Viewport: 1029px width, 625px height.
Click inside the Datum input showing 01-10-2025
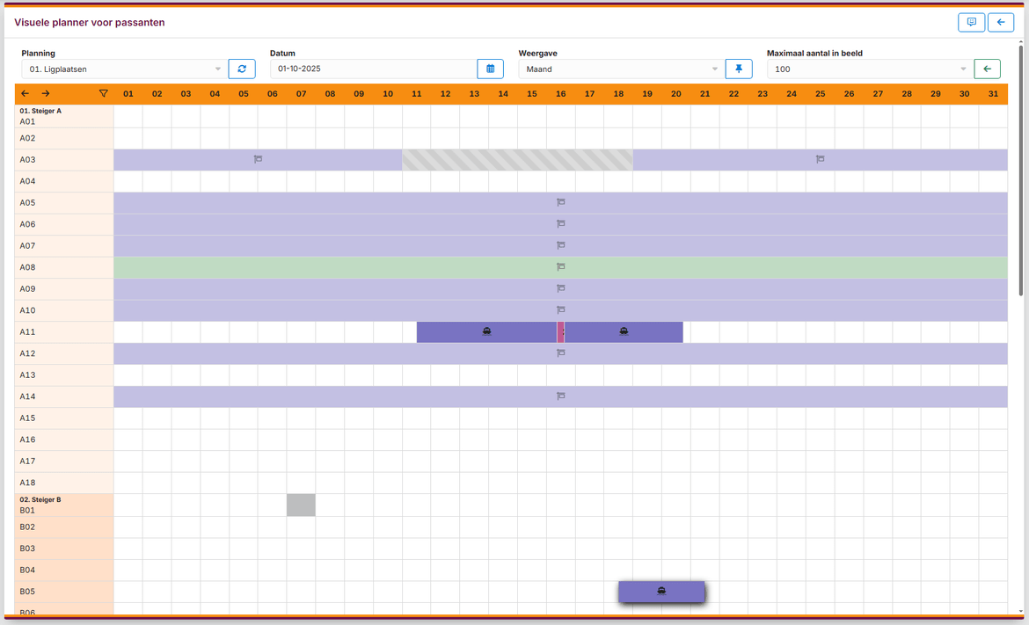point(369,68)
